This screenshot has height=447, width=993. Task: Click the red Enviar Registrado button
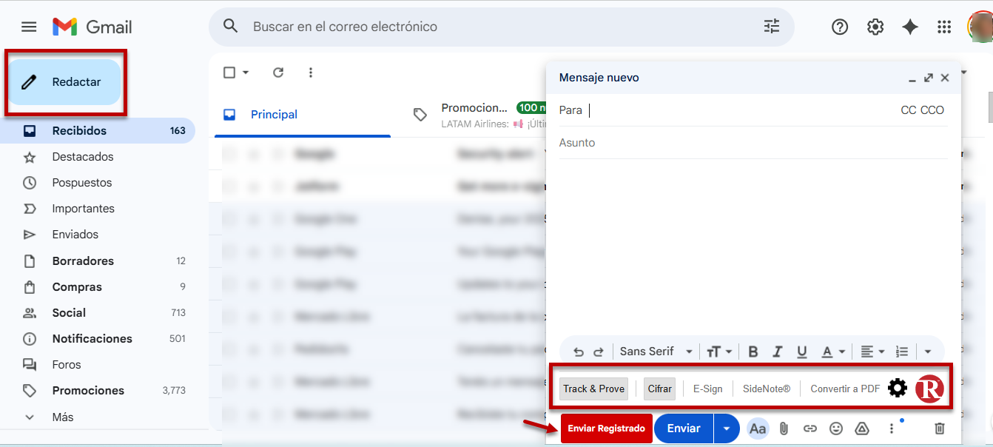(x=606, y=428)
